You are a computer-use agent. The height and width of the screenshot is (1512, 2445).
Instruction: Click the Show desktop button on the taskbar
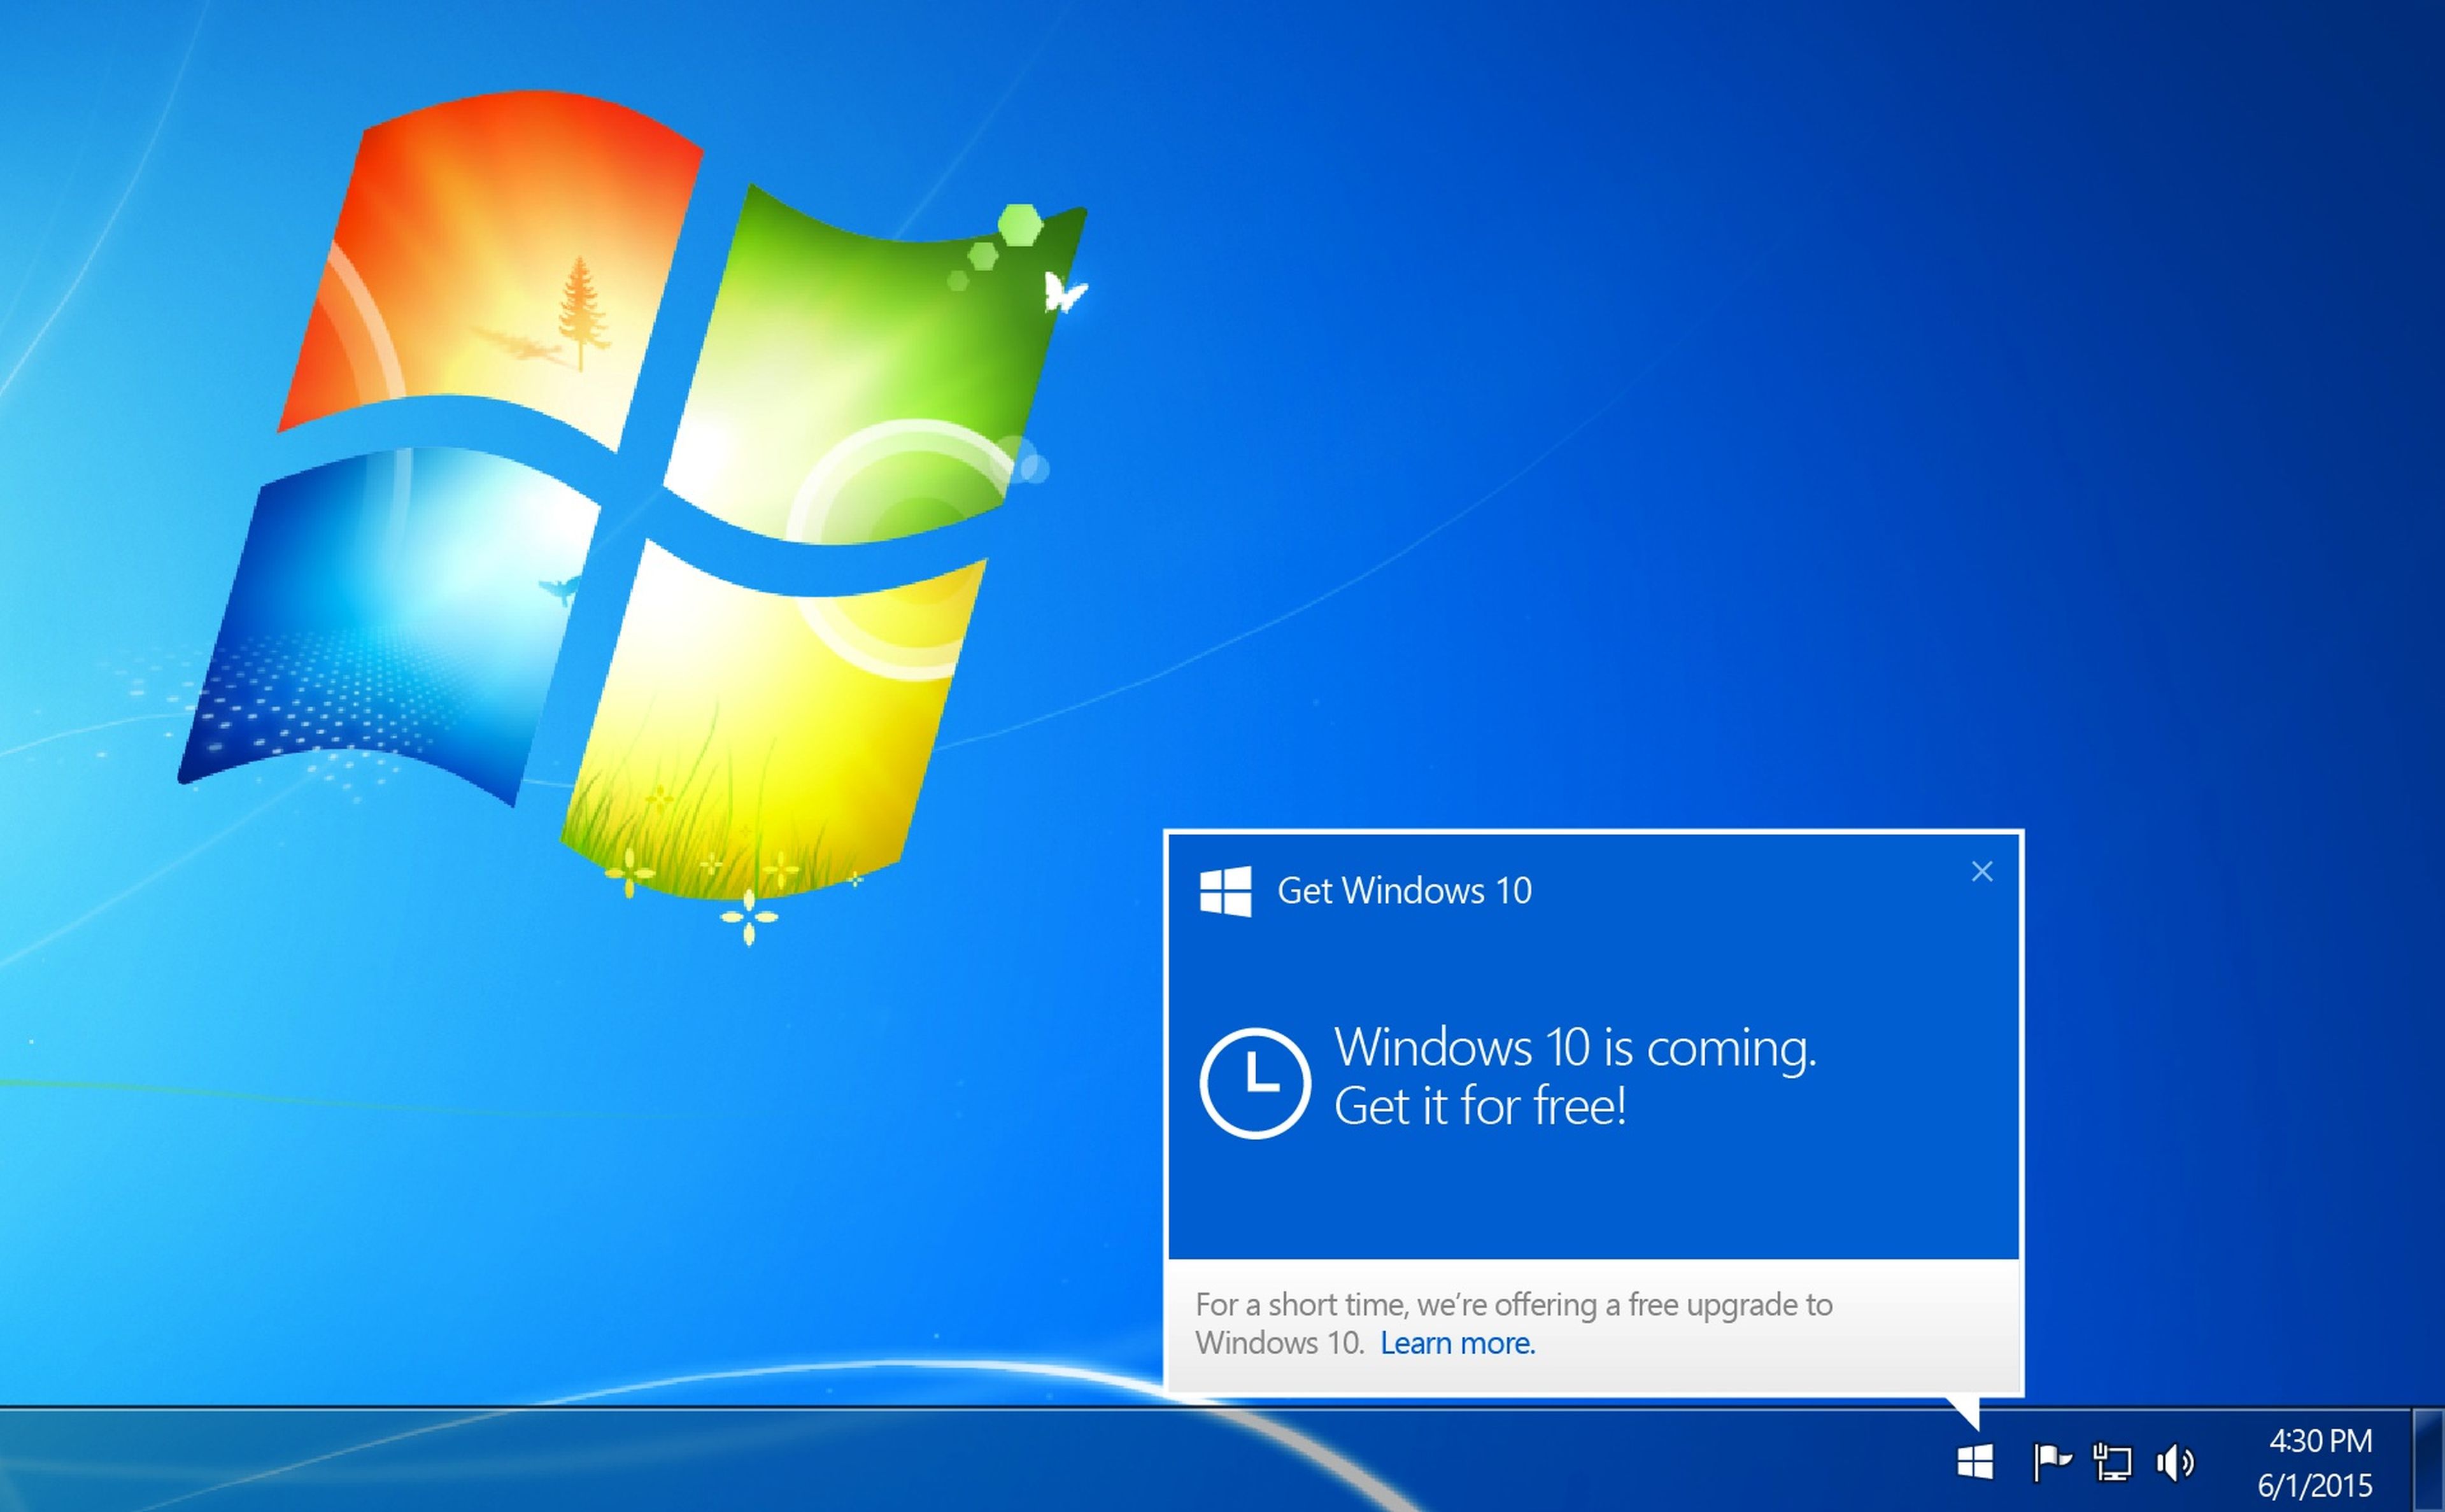pyautogui.click(x=2429, y=1461)
